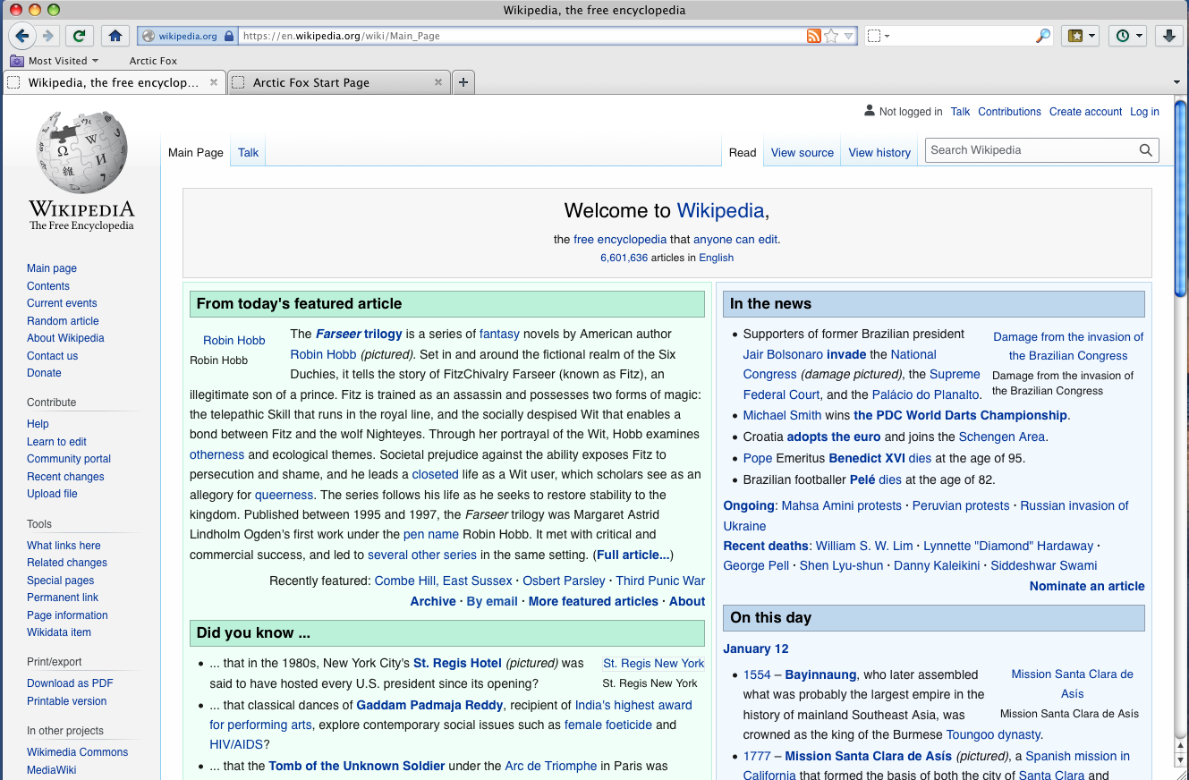Screen dimensions: 1189x780
Task: Click the Mission Santa Clara de Asís image link
Action: click(x=1072, y=683)
